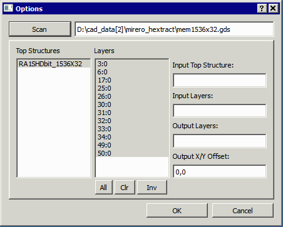This screenshot has height=227, width=283.
Task: Select layer 31:0 in the list
Action: click(x=132, y=113)
